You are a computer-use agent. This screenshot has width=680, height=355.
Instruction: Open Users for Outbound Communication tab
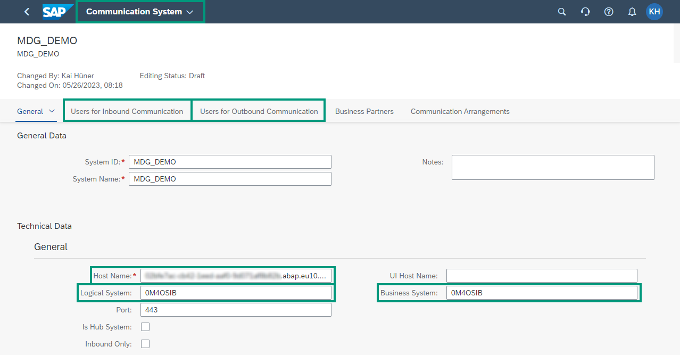point(259,111)
